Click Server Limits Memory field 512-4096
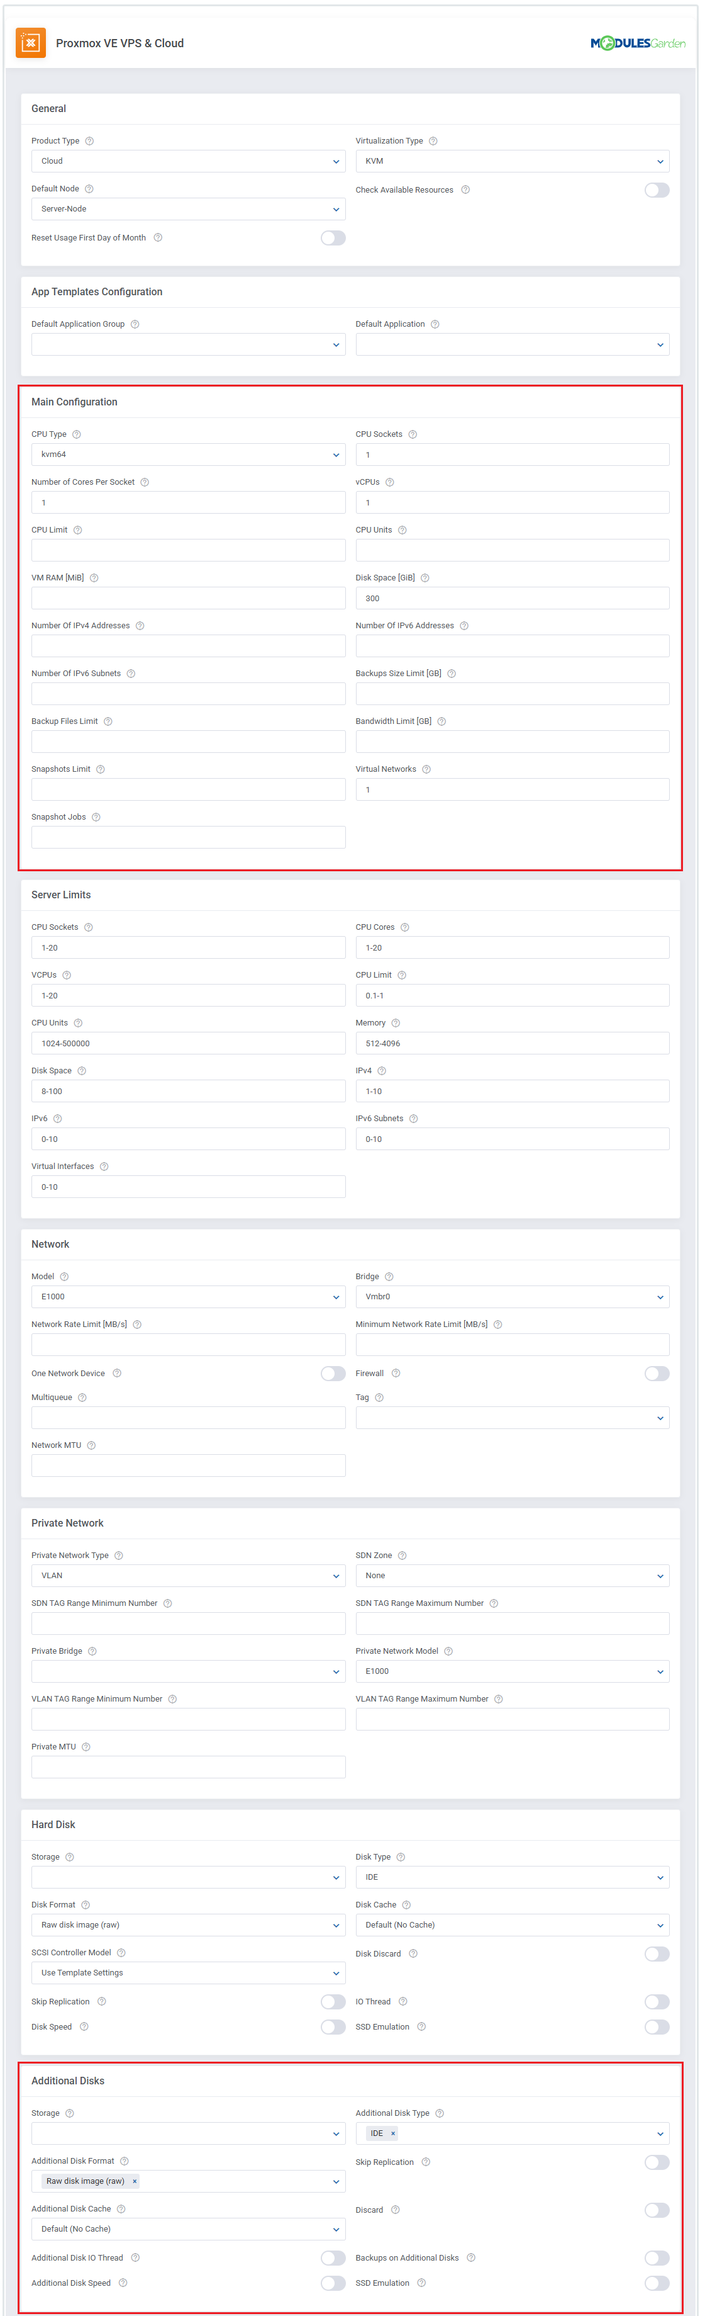This screenshot has width=705, height=2316. point(512,1043)
